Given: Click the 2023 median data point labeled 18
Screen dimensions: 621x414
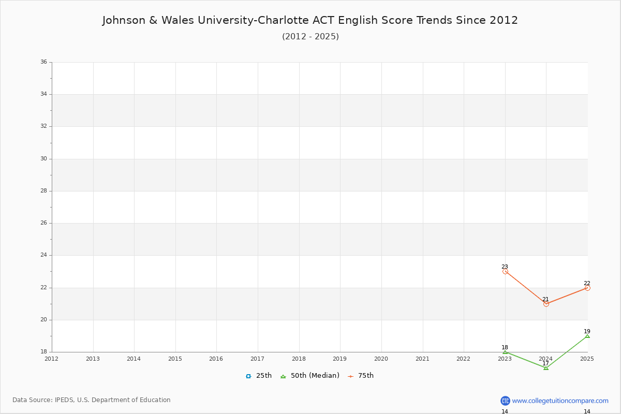Looking at the screenshot, I should [505, 352].
